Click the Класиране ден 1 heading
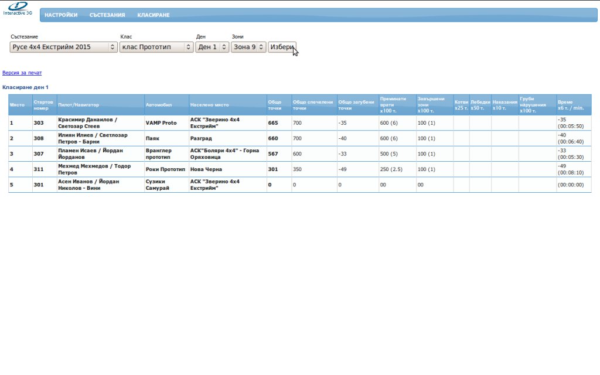Viewport: 600px width, 375px height. (x=25, y=87)
